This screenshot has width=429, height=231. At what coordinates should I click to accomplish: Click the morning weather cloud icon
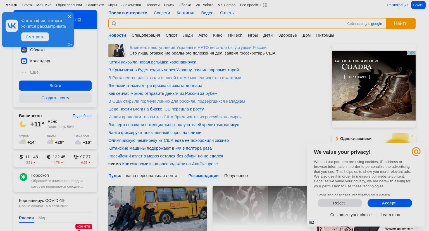coord(22,142)
